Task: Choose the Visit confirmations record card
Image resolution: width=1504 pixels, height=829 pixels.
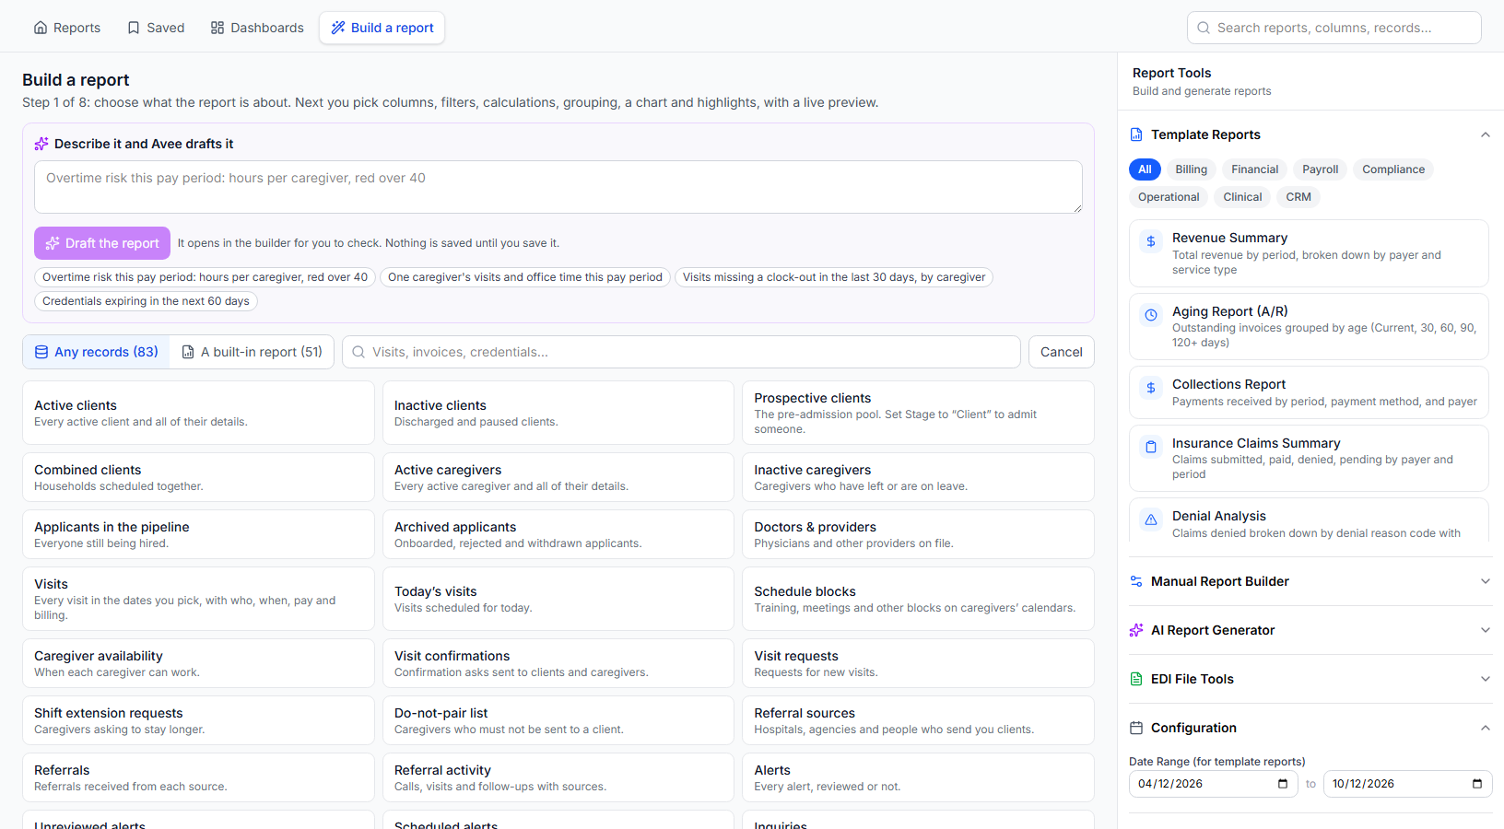Action: point(558,663)
